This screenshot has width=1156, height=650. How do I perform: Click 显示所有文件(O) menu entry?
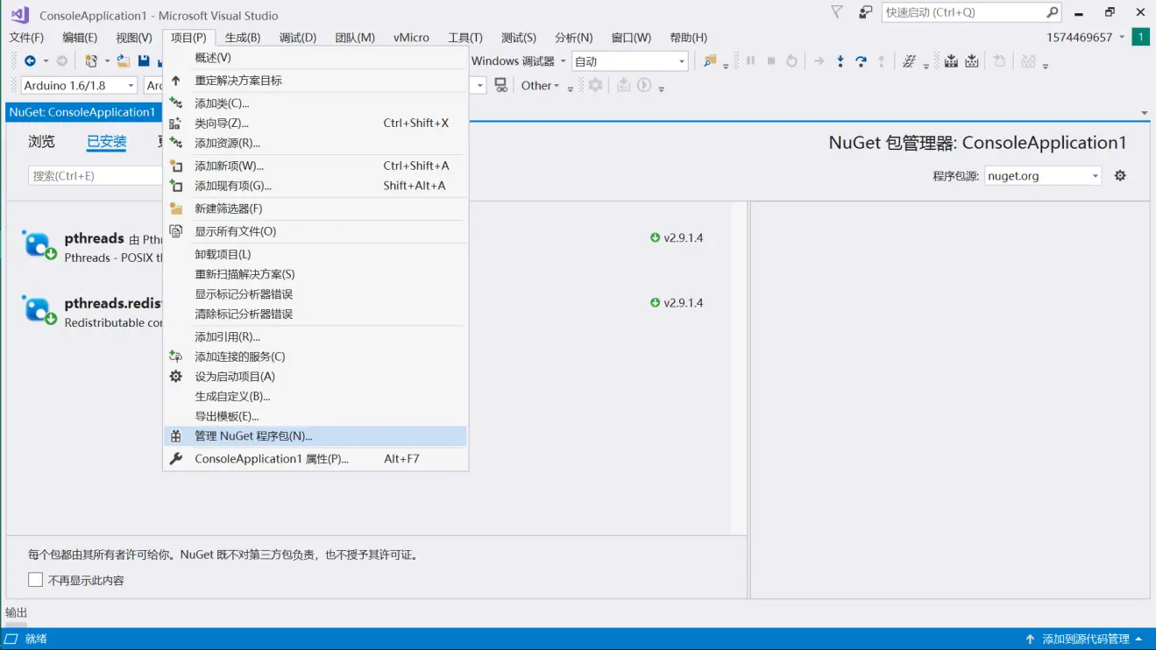316,231
